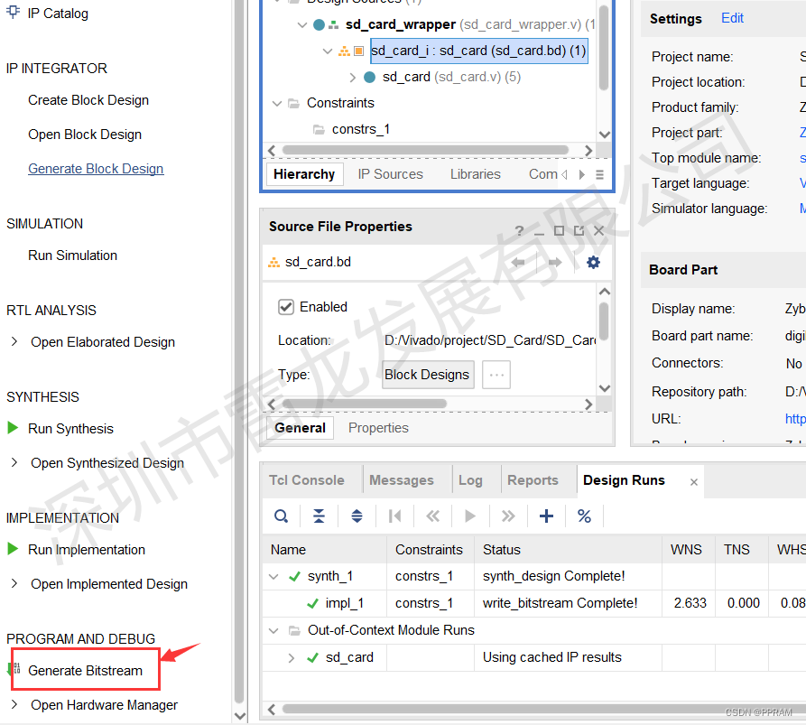Open the Tcl Console tab
The width and height of the screenshot is (806, 725).
[307, 480]
